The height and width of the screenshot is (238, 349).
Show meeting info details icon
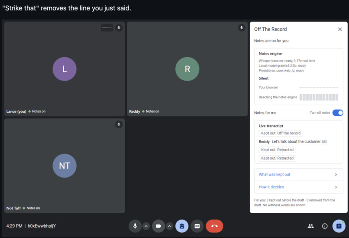click(325, 226)
